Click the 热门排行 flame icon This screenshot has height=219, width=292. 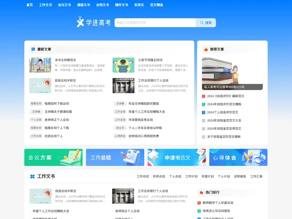click(x=201, y=193)
